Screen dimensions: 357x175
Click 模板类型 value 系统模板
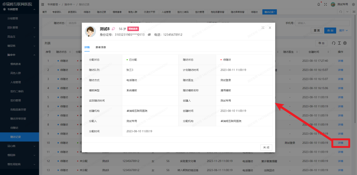point(132,90)
